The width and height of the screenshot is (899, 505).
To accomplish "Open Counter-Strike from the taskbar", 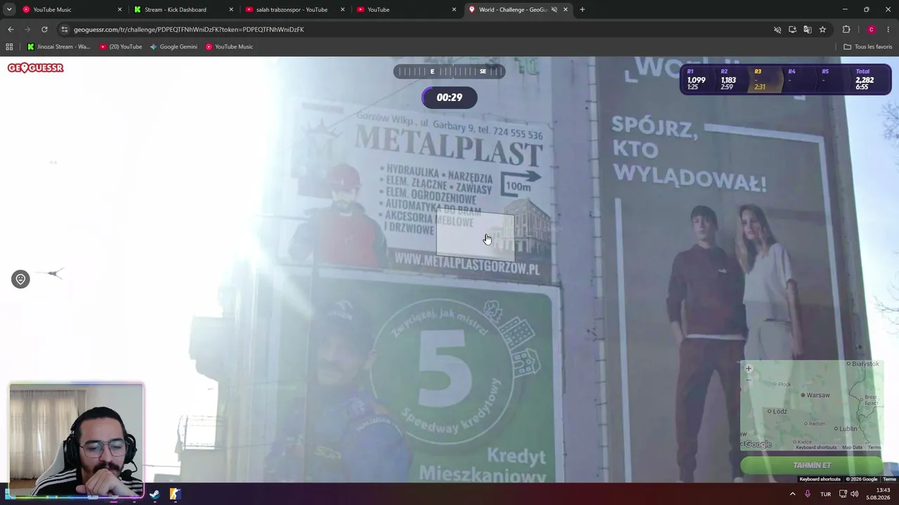I will 175,494.
